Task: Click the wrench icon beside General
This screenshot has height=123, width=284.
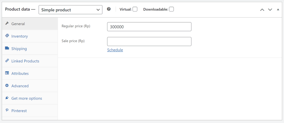Action: [x=7, y=24]
